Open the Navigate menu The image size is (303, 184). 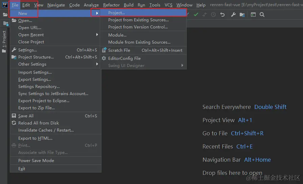point(56,5)
